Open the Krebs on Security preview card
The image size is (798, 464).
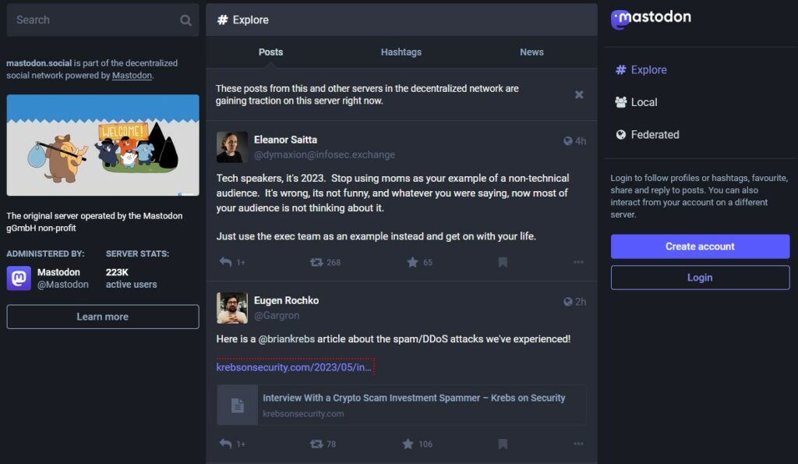pyautogui.click(x=401, y=406)
